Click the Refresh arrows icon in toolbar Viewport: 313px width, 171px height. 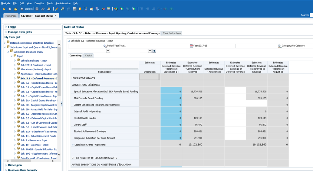(43, 9)
